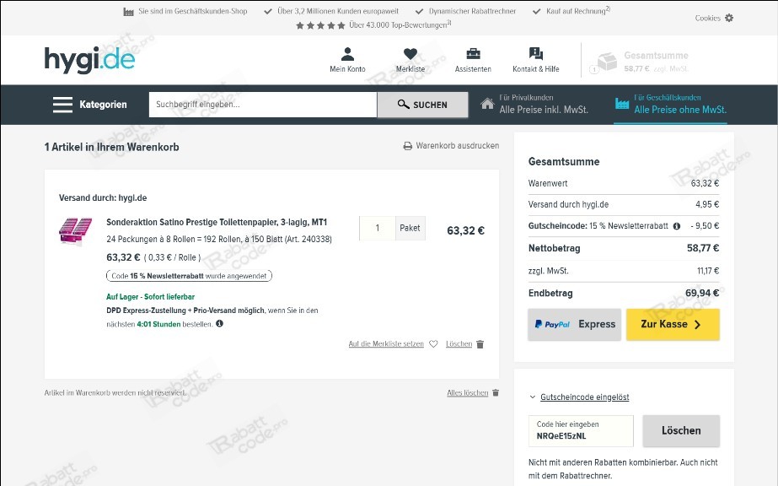Screen dimensions: 778x486
Task: Switch to Für Geschäftskunden prices tab
Action: (x=670, y=105)
